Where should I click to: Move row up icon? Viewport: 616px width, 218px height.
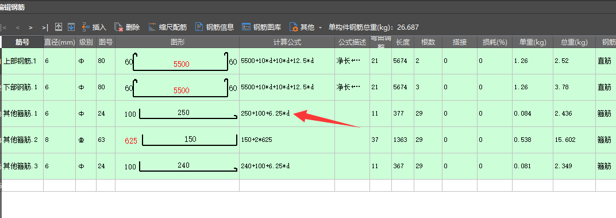(59, 27)
